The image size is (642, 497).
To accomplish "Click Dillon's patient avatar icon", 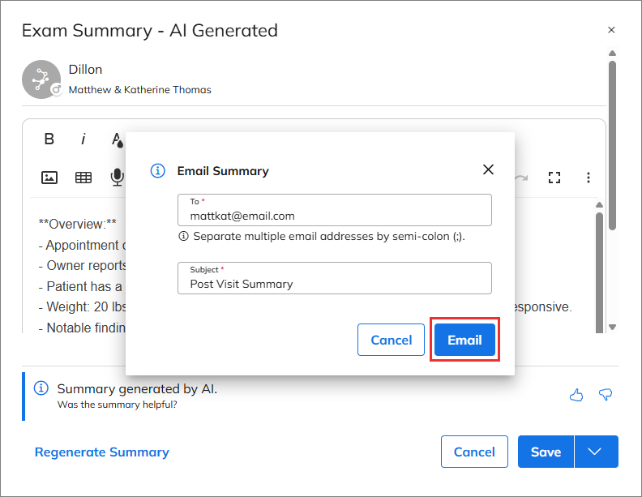I will click(x=41, y=79).
